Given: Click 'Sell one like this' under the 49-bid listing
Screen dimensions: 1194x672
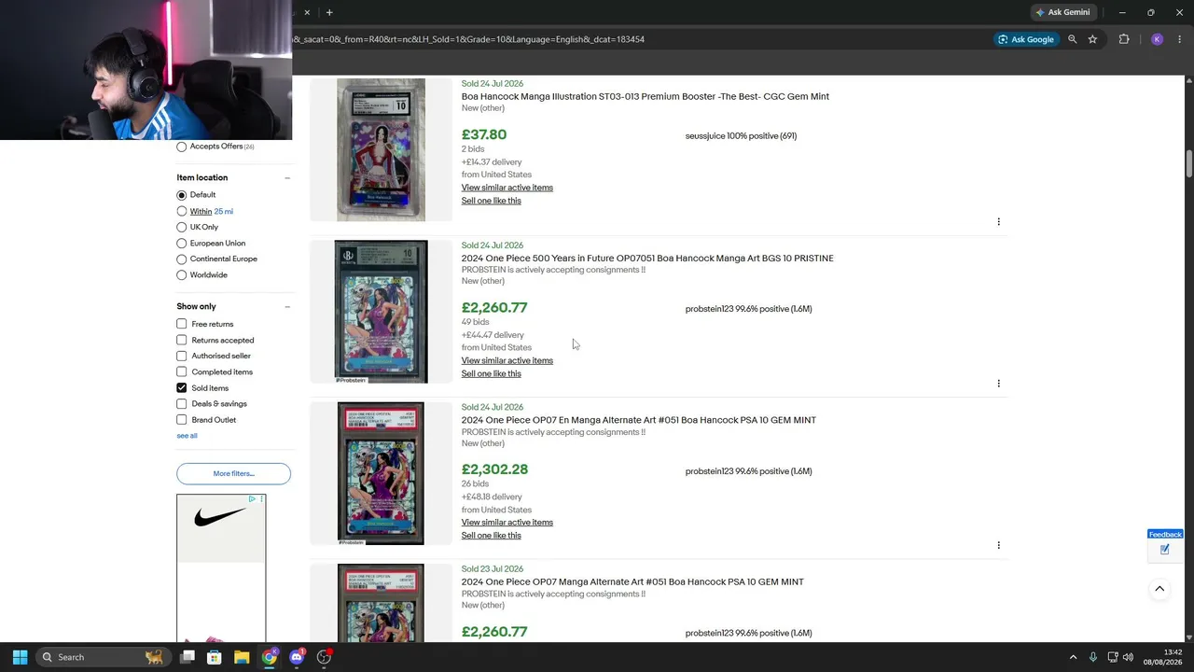Looking at the screenshot, I should pos(491,374).
